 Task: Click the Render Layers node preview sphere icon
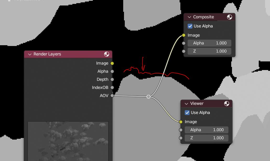pyautogui.click(x=106, y=54)
